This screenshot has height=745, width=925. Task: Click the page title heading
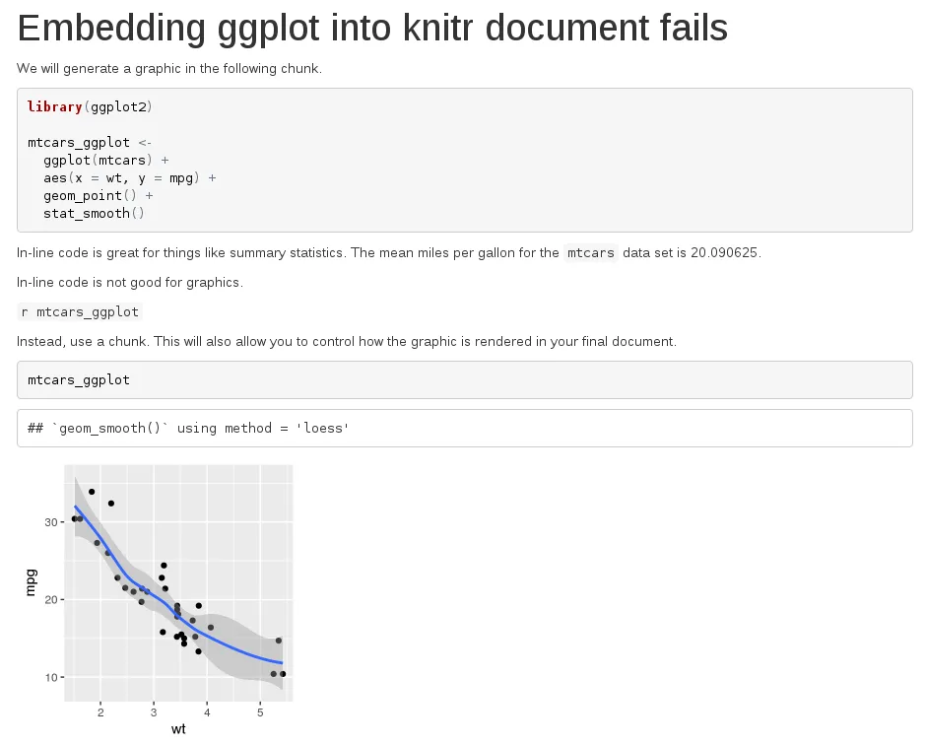[372, 28]
